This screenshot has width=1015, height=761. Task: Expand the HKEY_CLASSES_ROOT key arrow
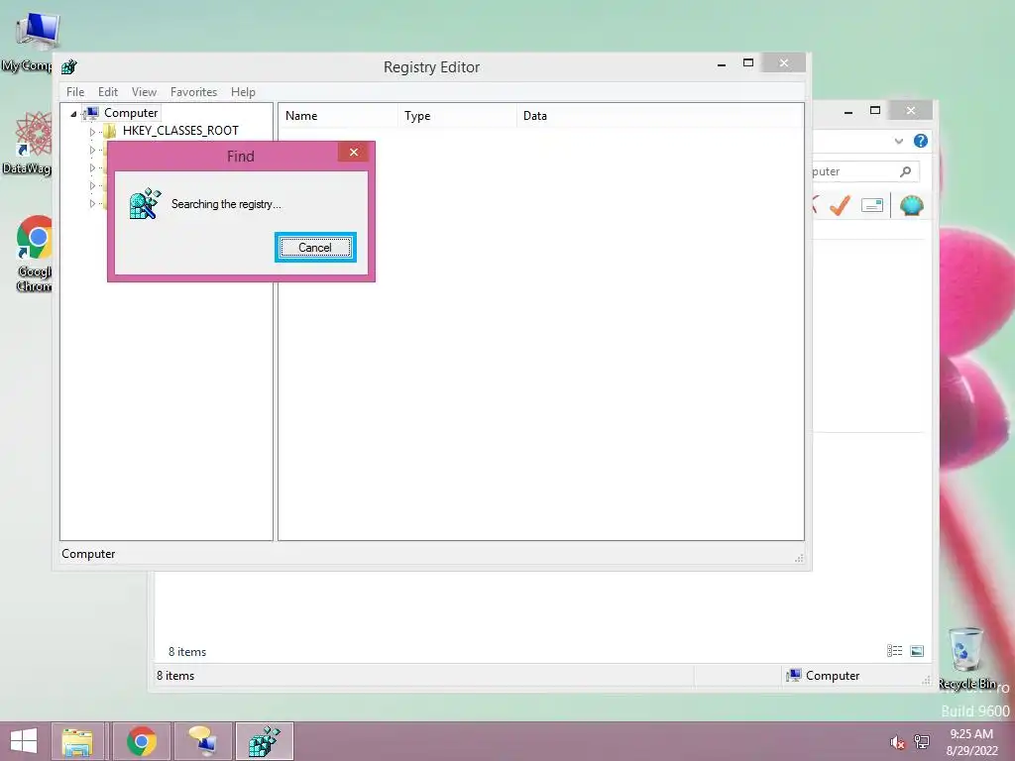[92, 132]
